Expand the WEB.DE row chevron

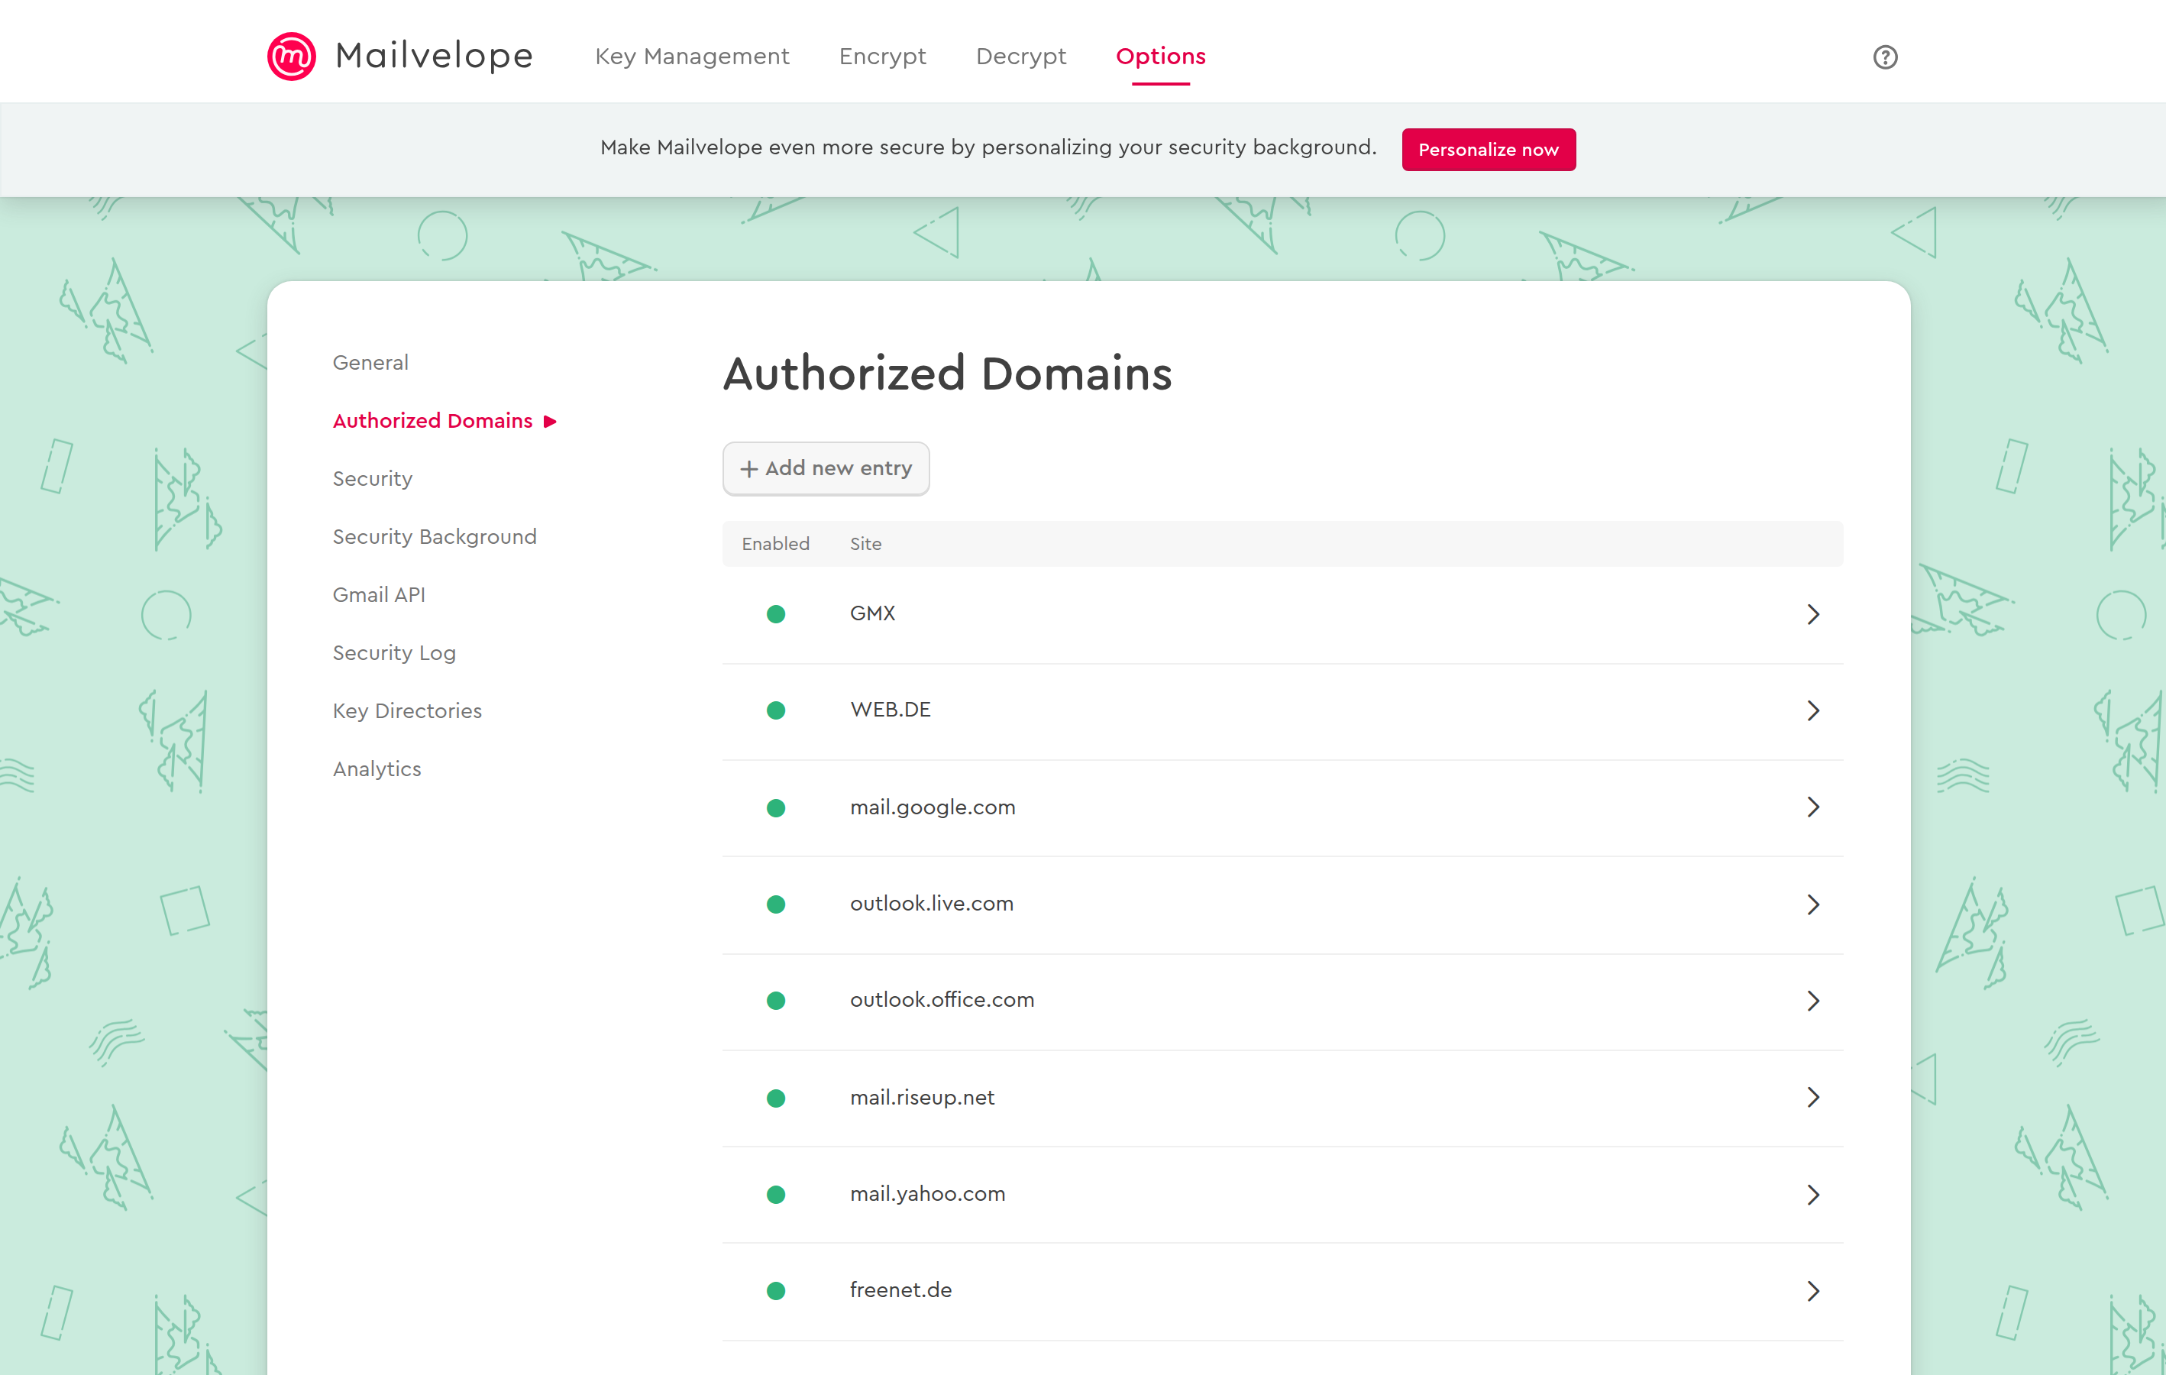coord(1812,711)
